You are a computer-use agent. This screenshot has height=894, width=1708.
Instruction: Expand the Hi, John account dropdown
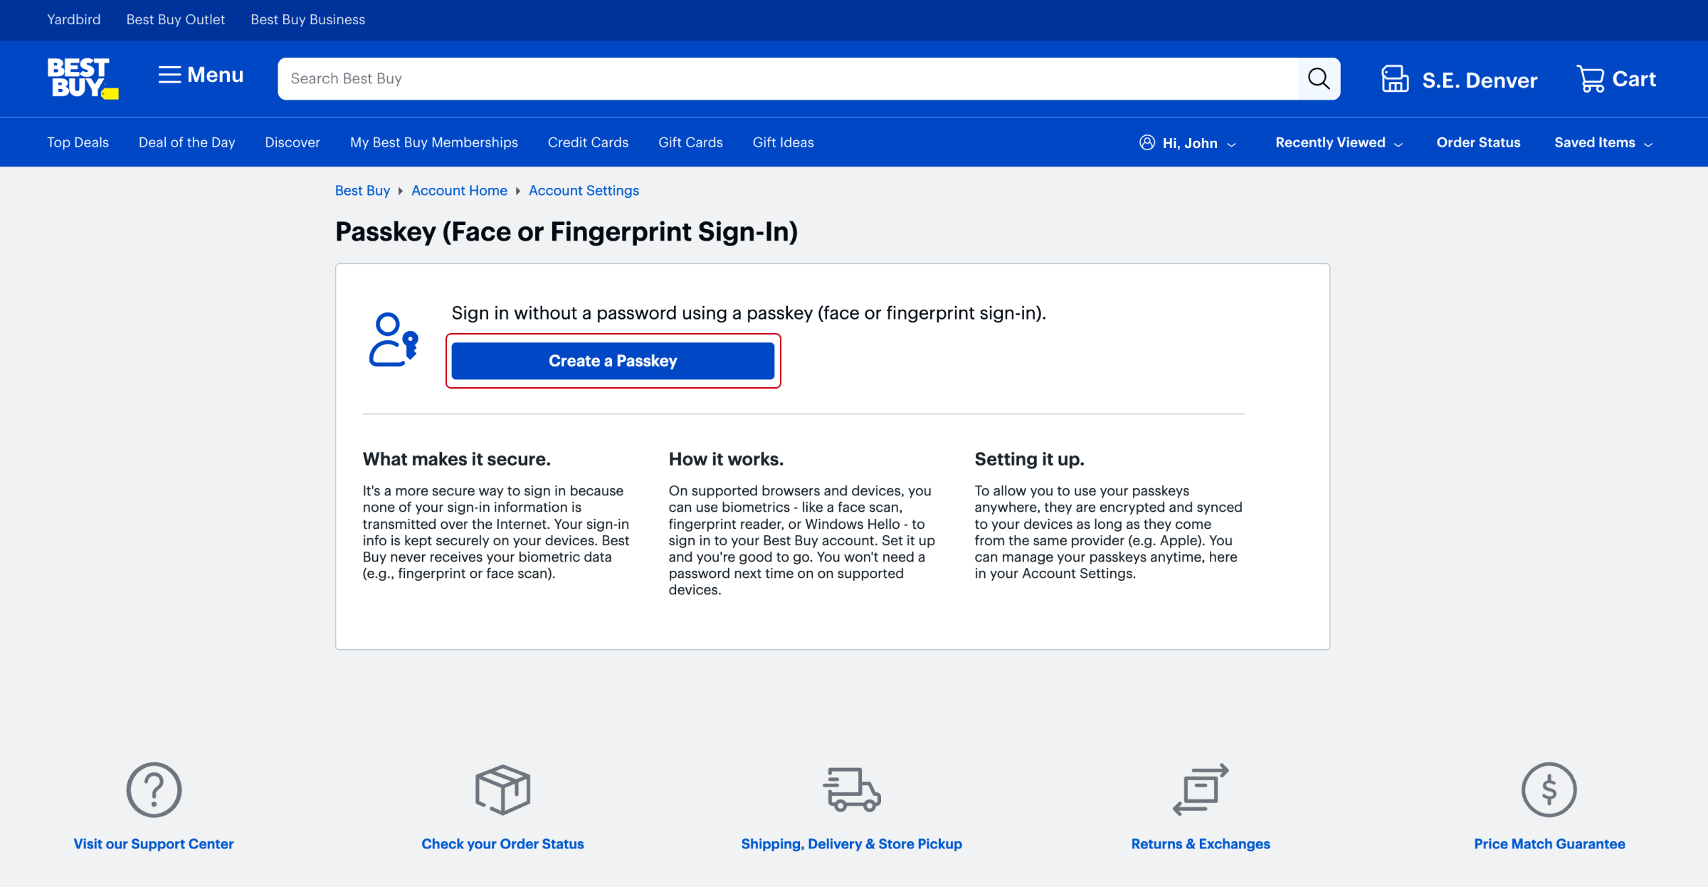[1187, 142]
